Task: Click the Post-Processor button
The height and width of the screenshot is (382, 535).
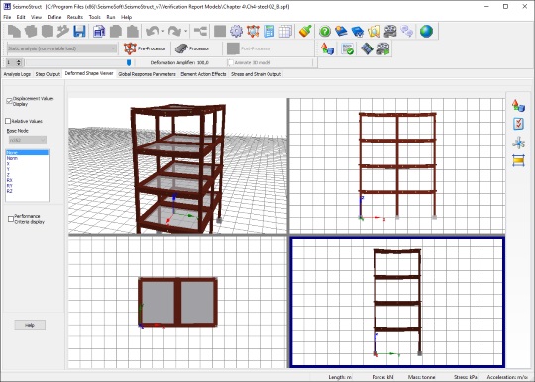Action: point(249,48)
